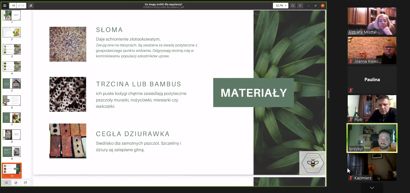Select page 1 thumbnail in the sidebar
The height and width of the screenshot is (193, 410).
(12, 15)
